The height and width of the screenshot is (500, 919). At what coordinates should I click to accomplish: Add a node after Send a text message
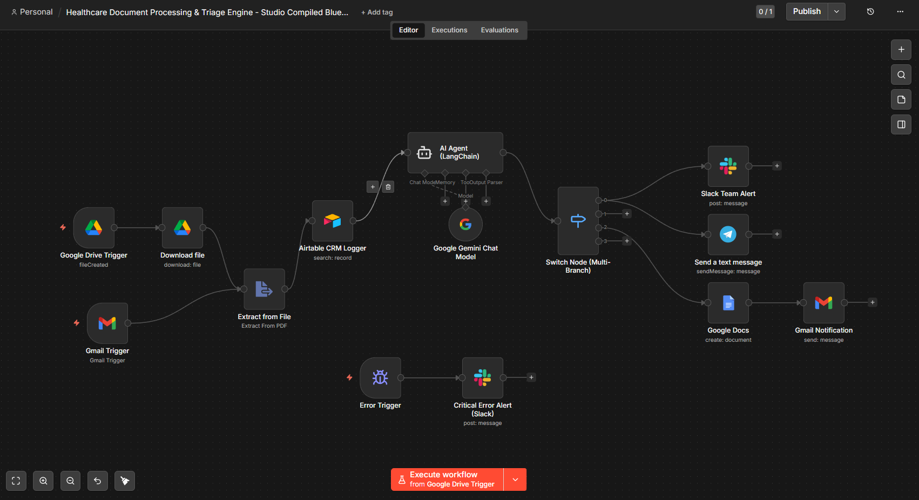point(777,234)
